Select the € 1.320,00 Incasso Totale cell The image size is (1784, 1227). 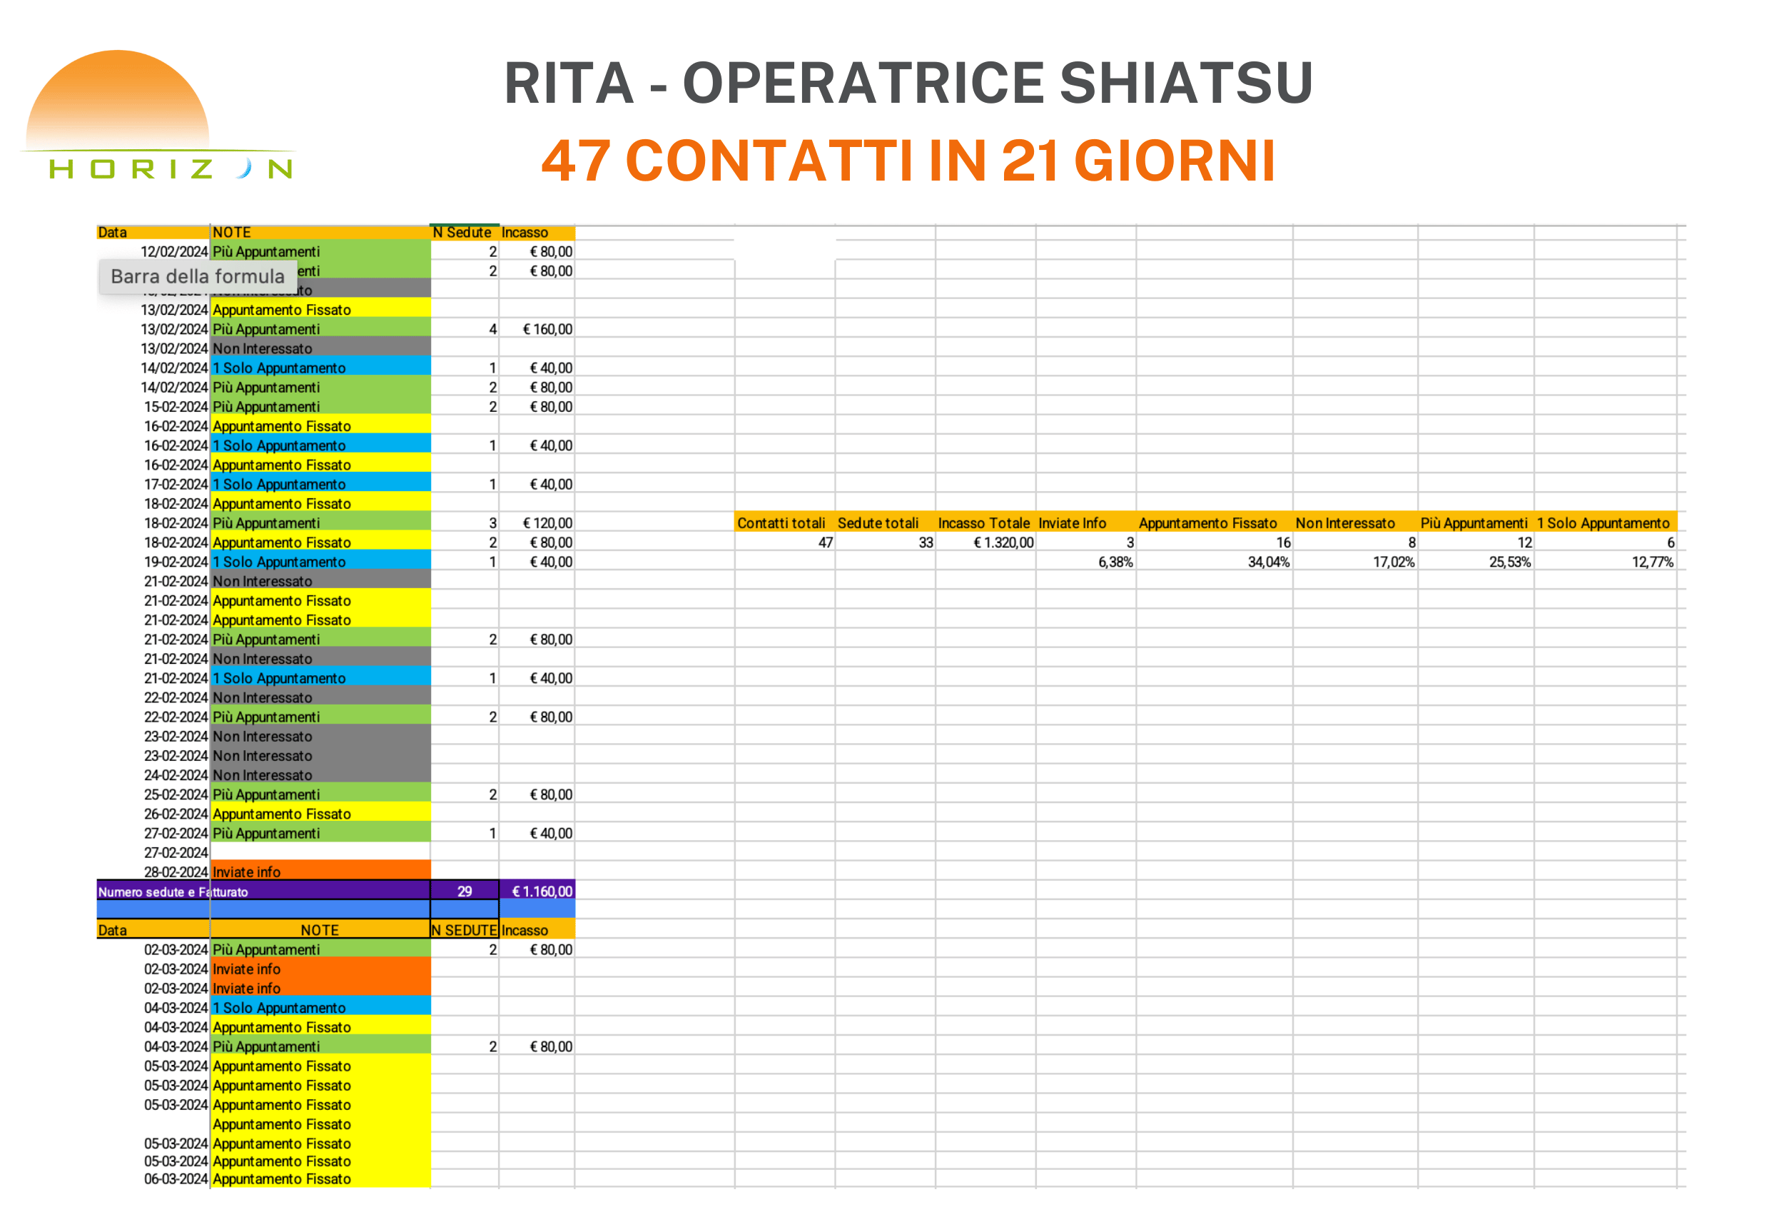pos(1003,542)
